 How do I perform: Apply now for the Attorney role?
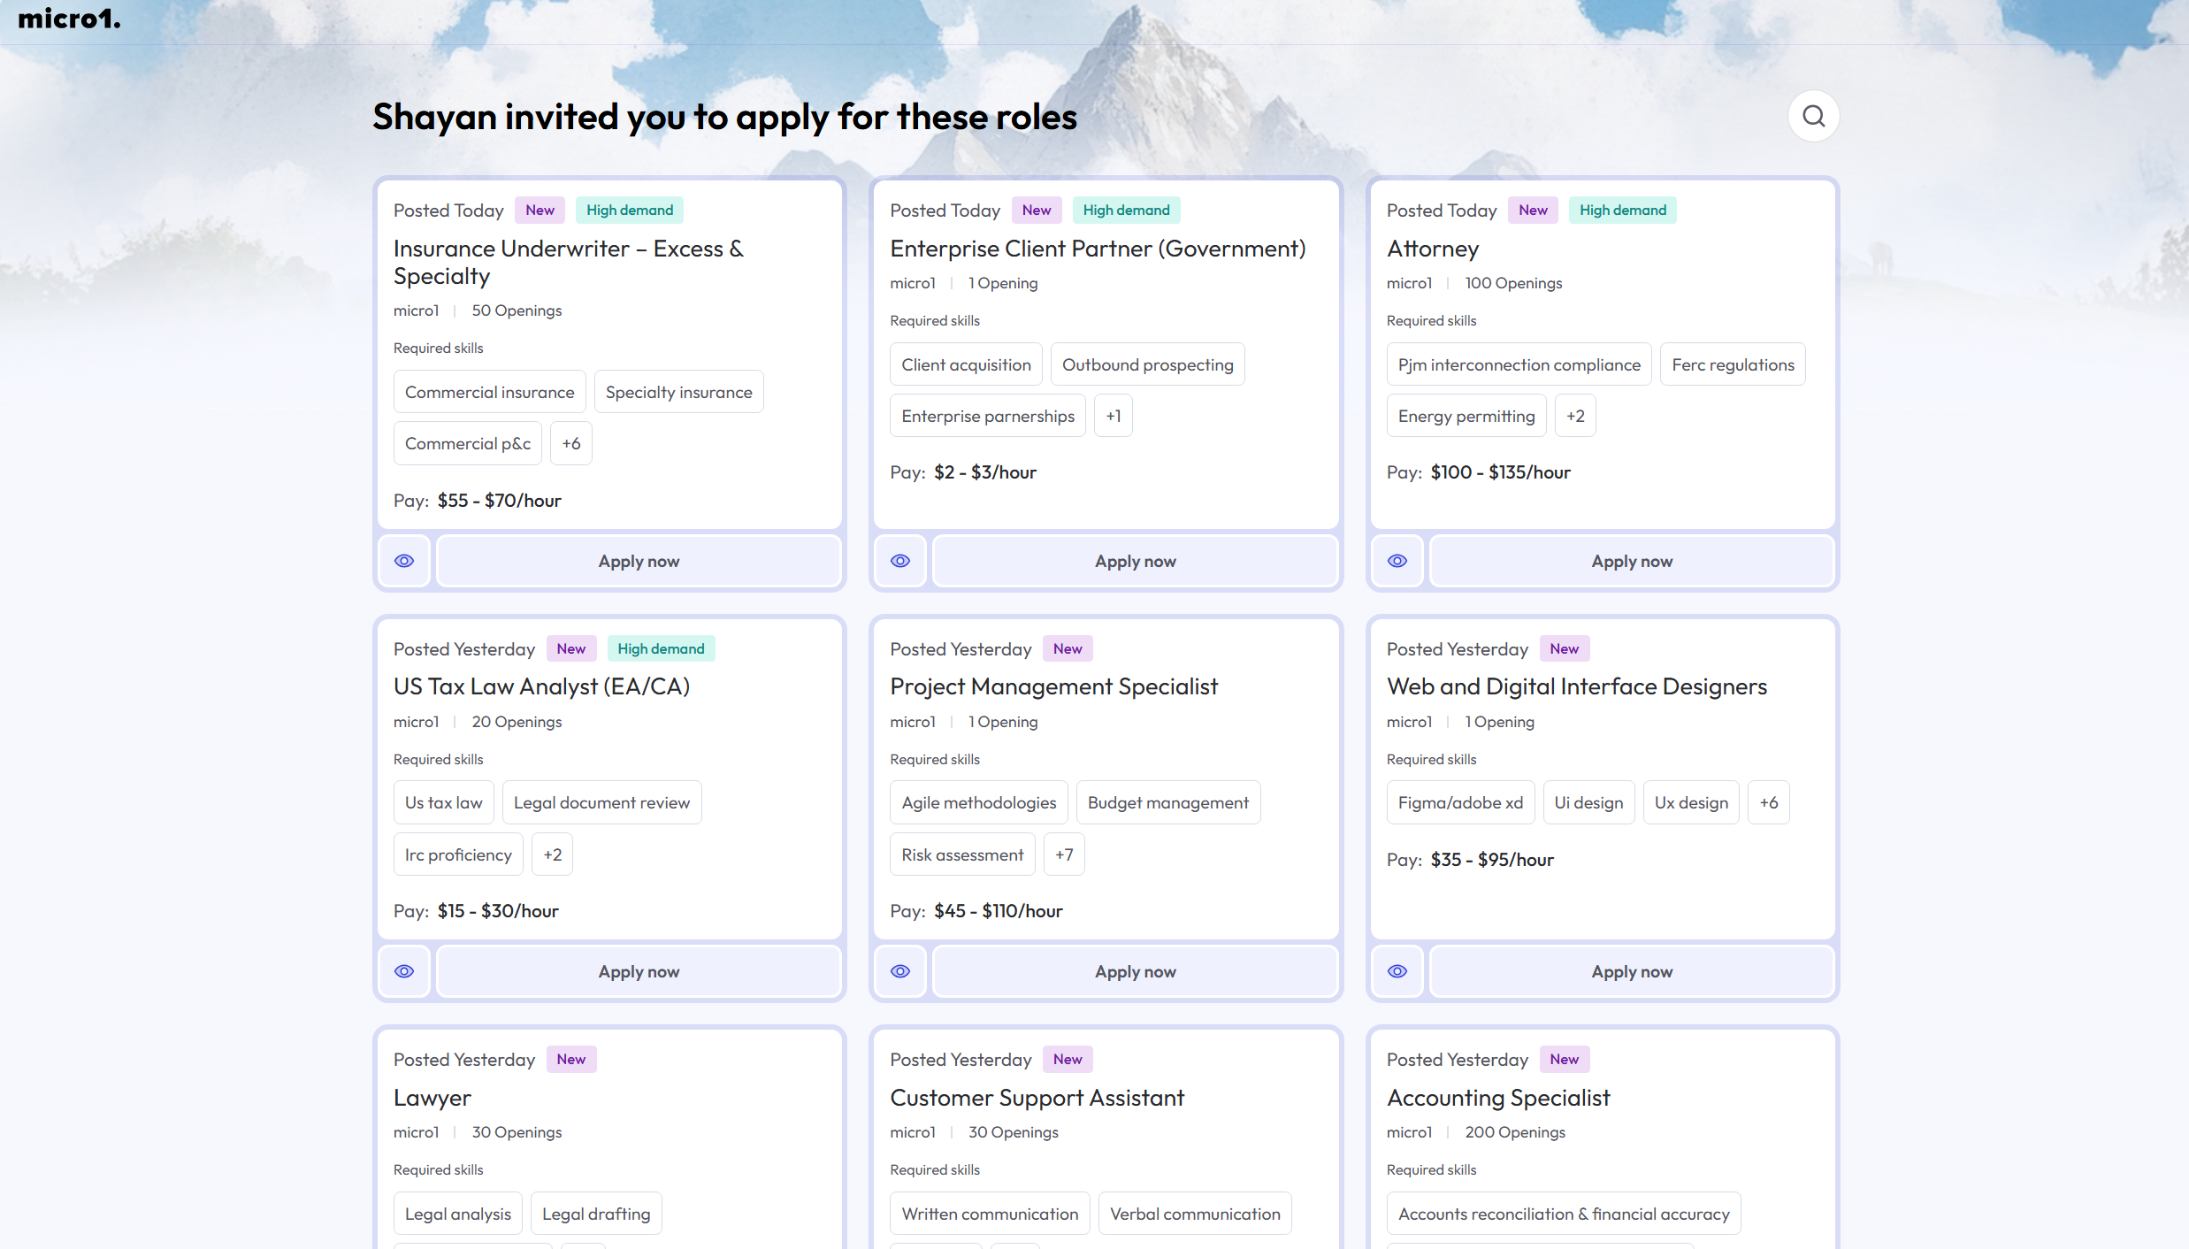click(1632, 561)
